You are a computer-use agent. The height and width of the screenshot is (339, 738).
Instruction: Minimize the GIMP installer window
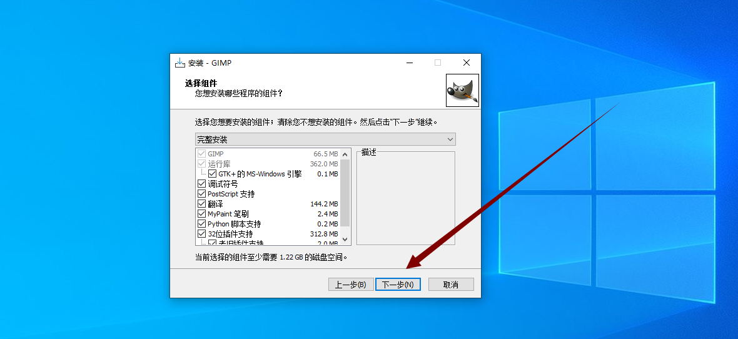410,63
